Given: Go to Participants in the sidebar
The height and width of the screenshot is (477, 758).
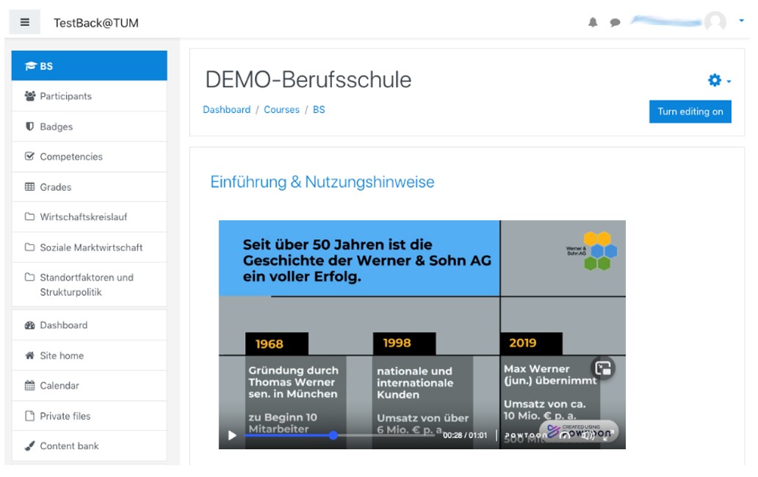Looking at the screenshot, I should (65, 96).
